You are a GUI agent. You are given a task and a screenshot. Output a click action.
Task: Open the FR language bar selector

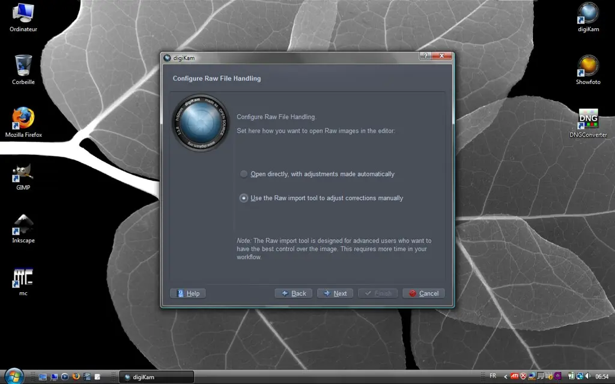pos(492,376)
